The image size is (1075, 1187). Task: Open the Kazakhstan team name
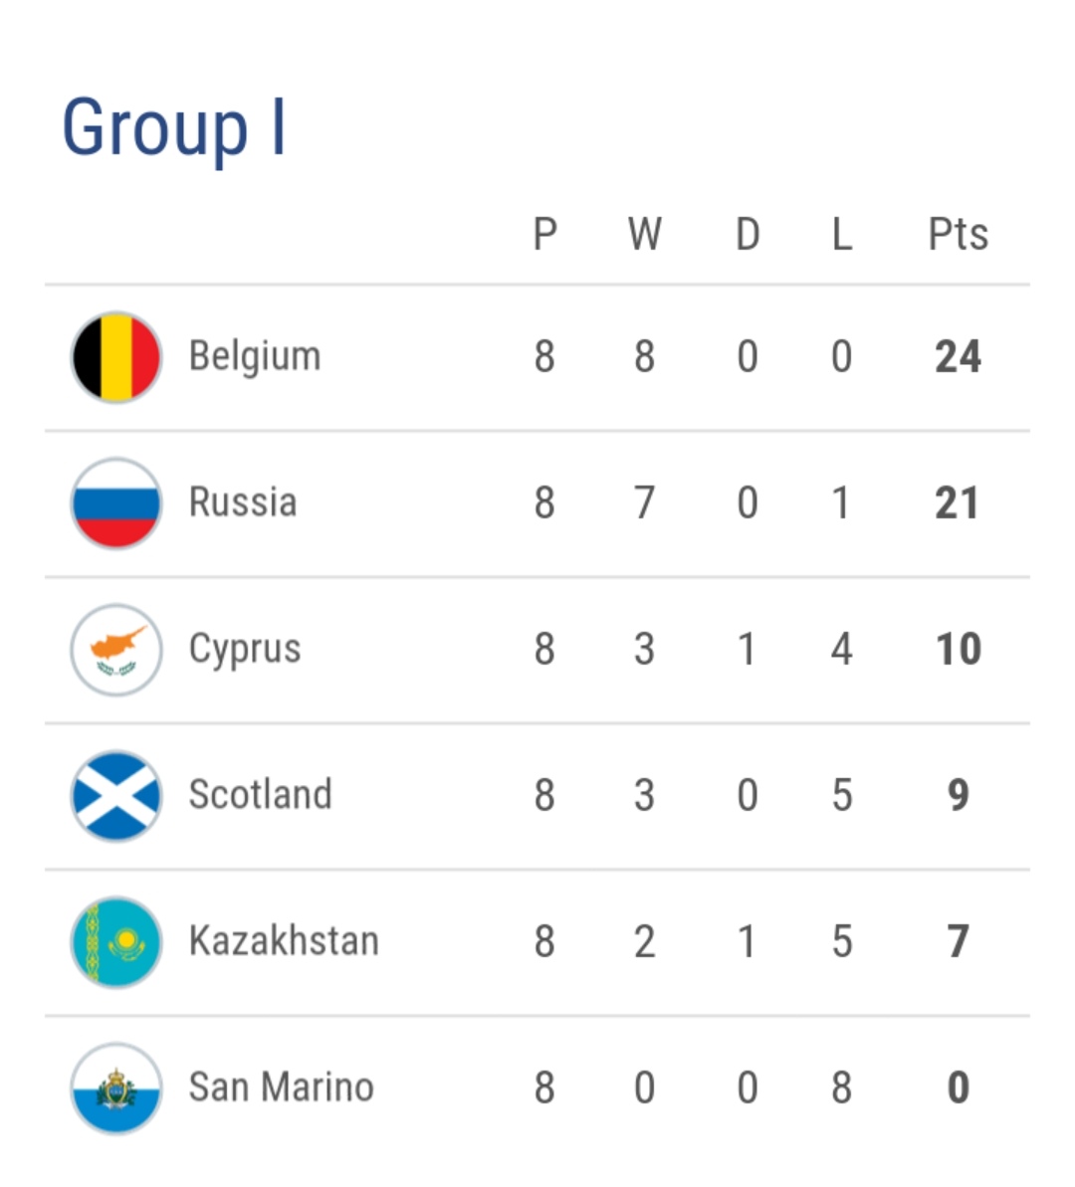[284, 941]
